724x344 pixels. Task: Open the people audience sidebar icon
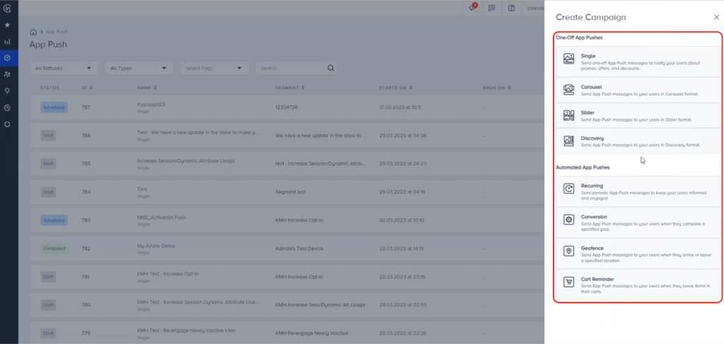(x=7, y=74)
